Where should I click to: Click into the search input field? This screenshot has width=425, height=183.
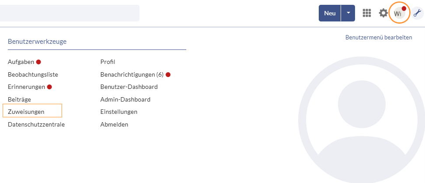tap(69, 13)
